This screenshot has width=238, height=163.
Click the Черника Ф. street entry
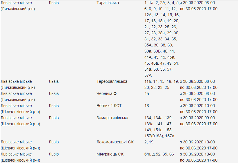(x=107, y=93)
